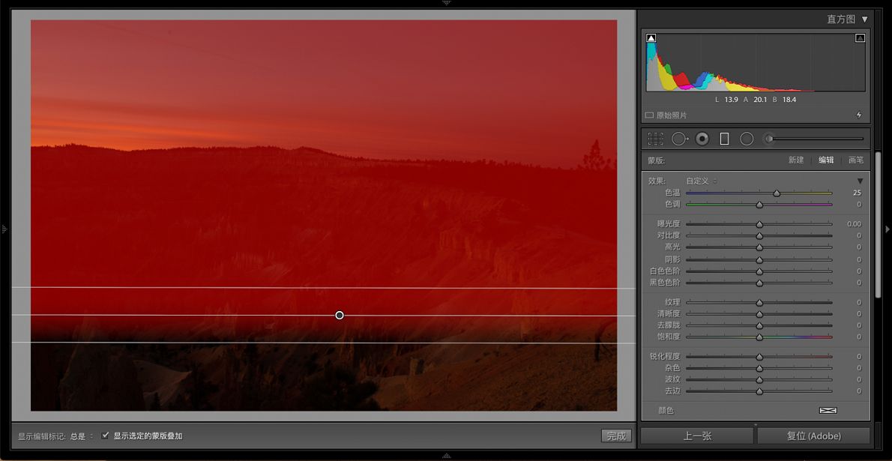Click the 效果 label

pos(657,181)
